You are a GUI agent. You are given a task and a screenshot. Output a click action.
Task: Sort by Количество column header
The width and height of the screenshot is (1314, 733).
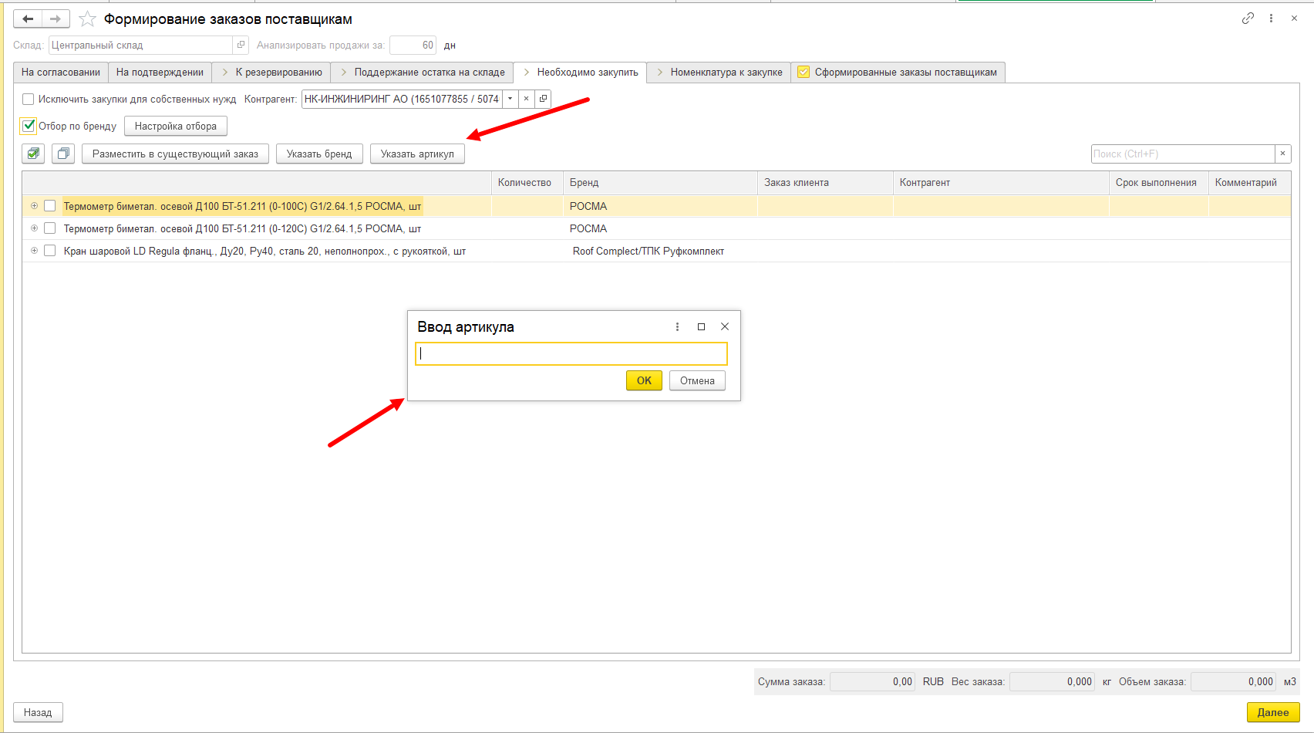pyautogui.click(x=527, y=182)
